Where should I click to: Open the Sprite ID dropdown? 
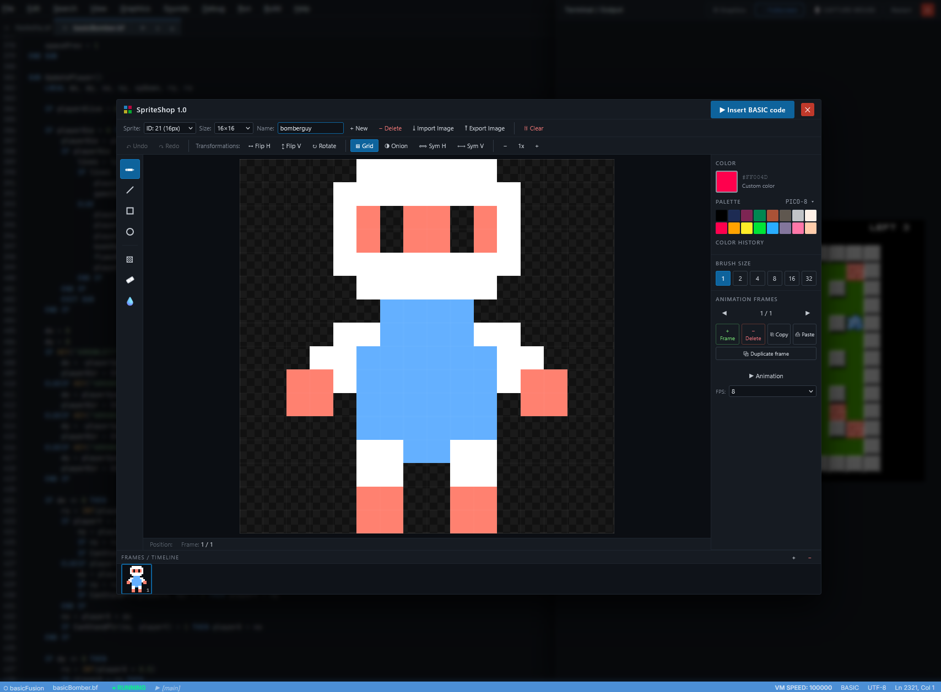pyautogui.click(x=170, y=128)
